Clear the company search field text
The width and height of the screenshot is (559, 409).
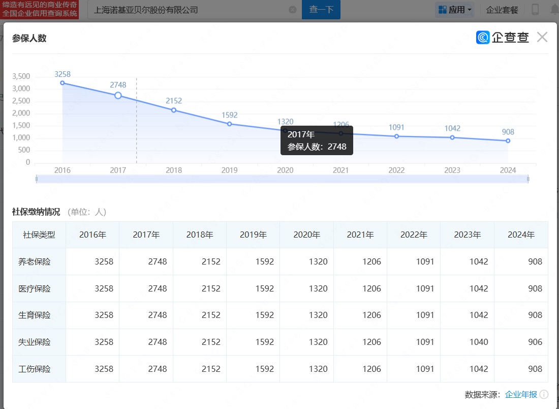click(x=292, y=10)
